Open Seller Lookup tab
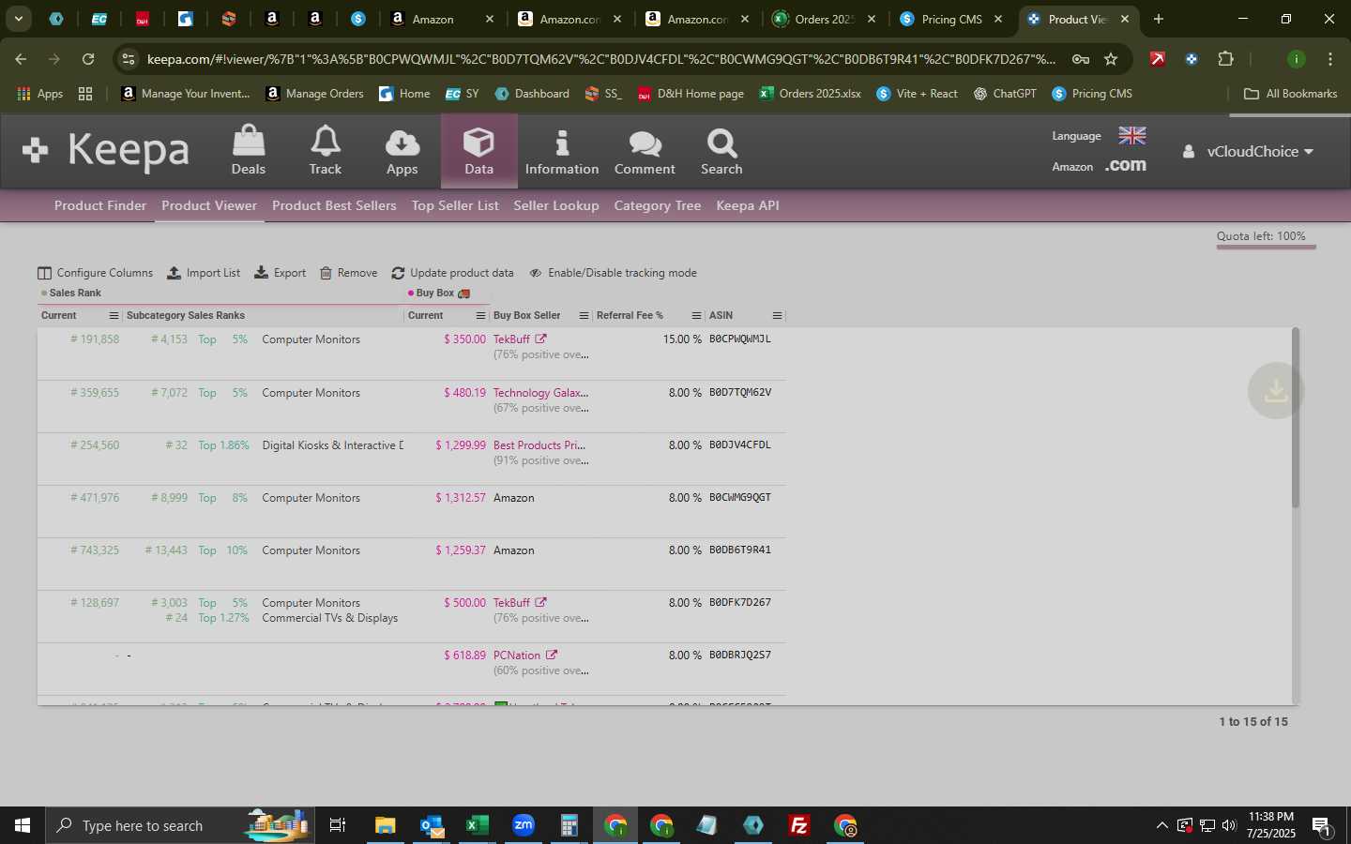The width and height of the screenshot is (1351, 844). [x=556, y=205]
